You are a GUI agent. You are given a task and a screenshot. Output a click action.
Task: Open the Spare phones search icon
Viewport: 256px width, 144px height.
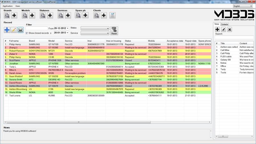pyautogui.click(x=78, y=15)
